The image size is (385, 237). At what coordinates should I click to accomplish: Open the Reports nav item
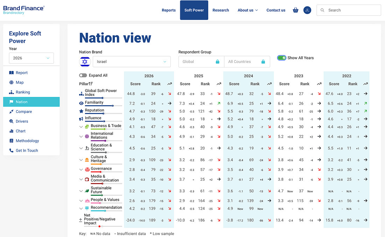click(169, 10)
